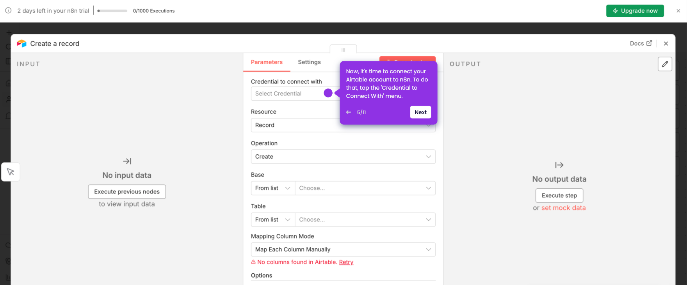The width and height of the screenshot is (687, 285).
Task: Open the Base From list mode dropdown
Action: click(x=273, y=188)
